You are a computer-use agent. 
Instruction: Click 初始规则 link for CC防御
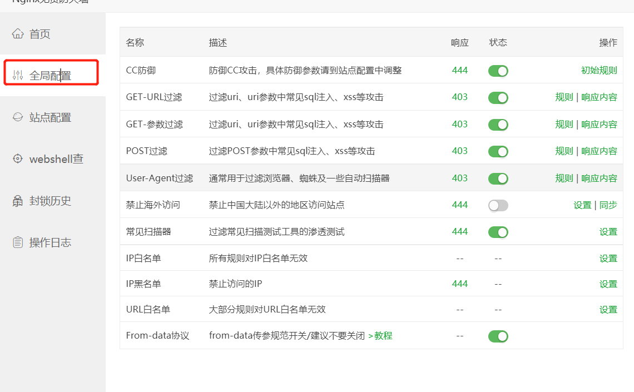click(x=599, y=70)
